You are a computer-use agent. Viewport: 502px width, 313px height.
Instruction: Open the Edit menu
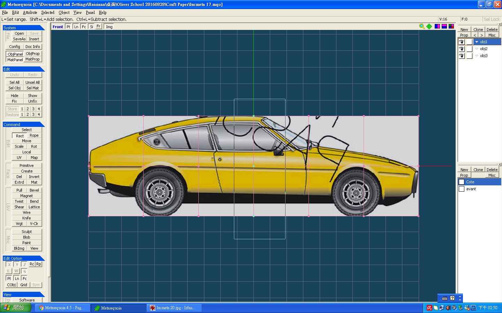click(x=15, y=13)
